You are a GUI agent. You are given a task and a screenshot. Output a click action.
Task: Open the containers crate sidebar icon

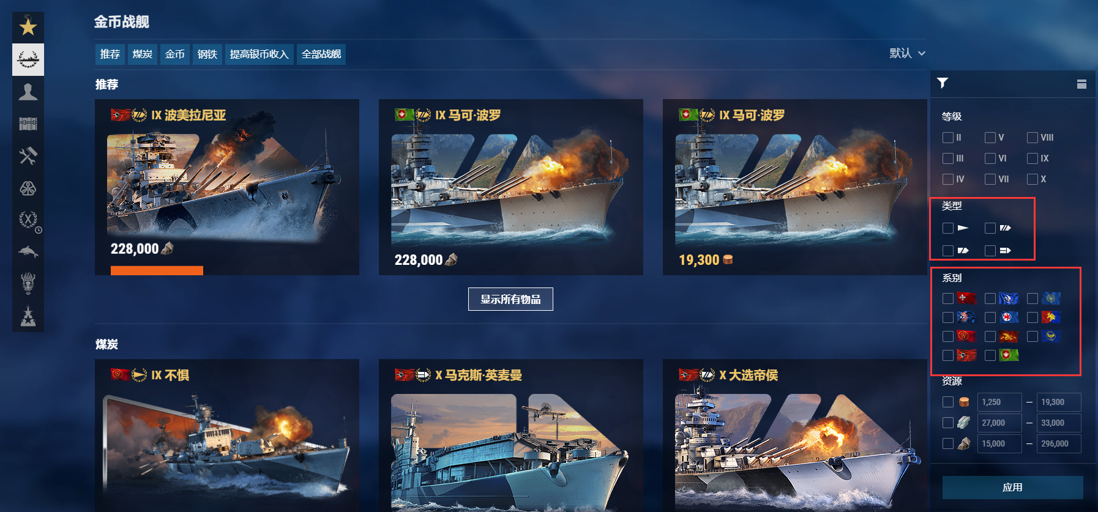(28, 124)
